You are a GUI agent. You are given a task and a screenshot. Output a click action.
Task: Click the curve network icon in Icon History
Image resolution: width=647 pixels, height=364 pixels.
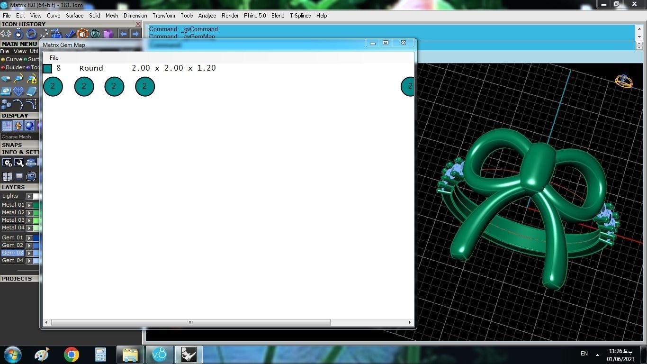[x=57, y=34]
